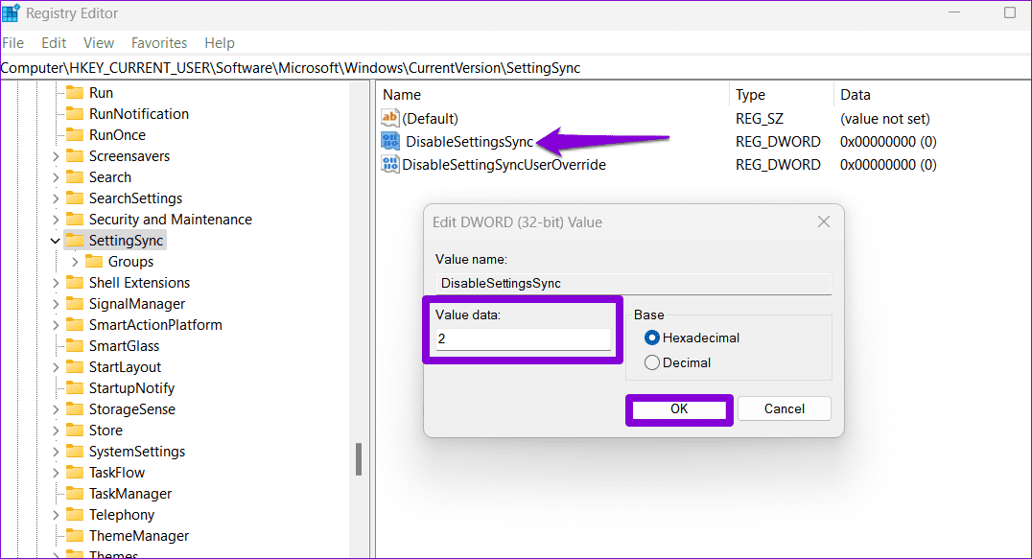
Task: Click the registry path address bar
Action: (x=515, y=68)
